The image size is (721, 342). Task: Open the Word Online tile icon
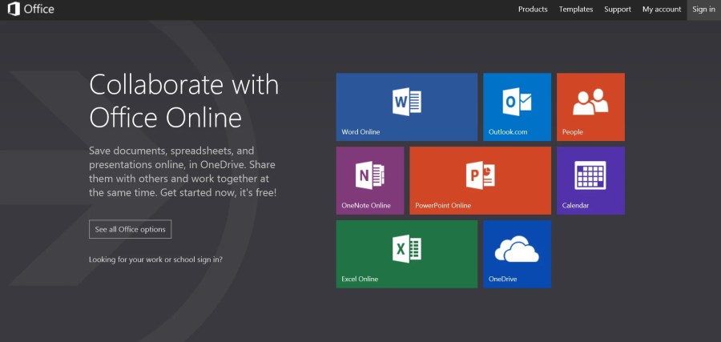(x=406, y=102)
